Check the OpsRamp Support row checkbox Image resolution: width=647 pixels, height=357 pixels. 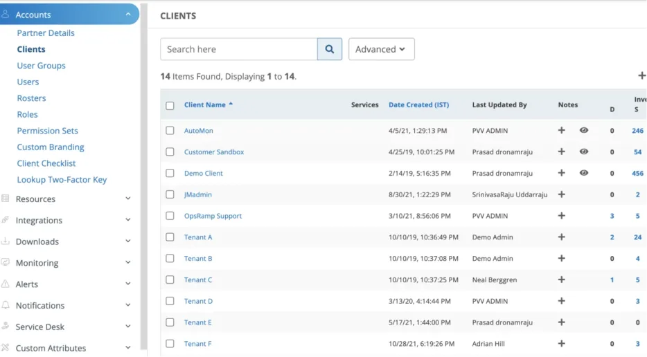tap(170, 216)
